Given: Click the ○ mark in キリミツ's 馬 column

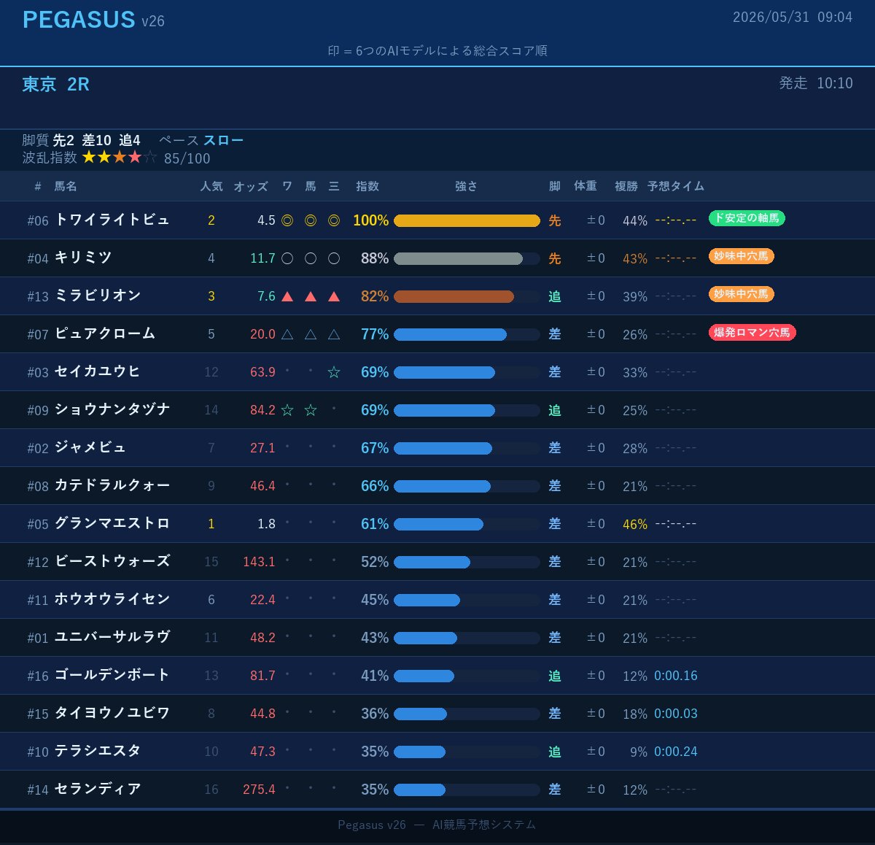Looking at the screenshot, I should point(311,258).
